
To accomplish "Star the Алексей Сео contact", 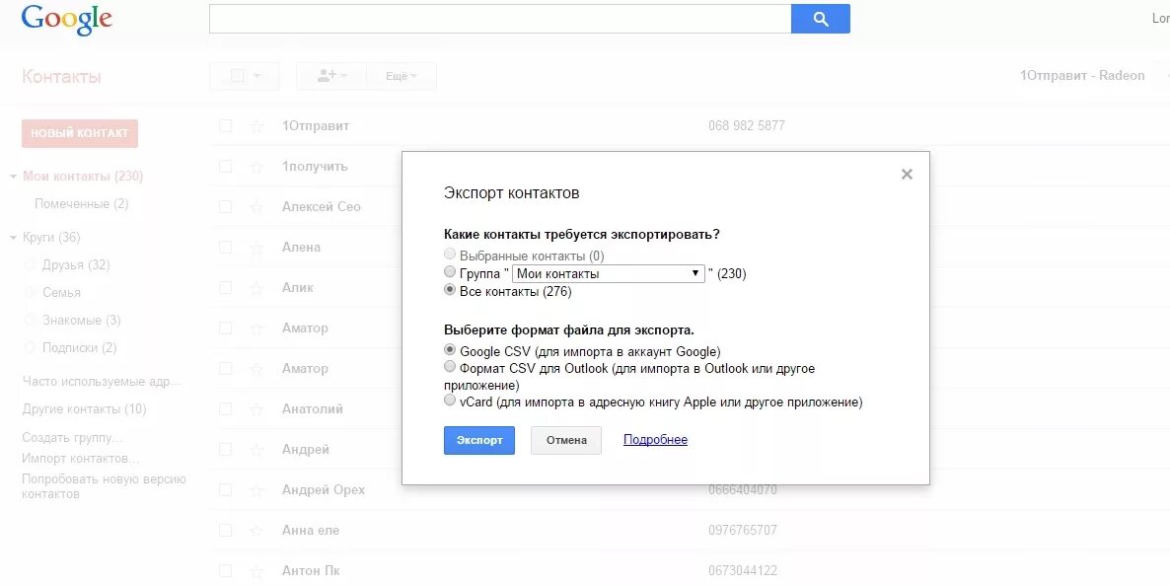I will click(256, 207).
